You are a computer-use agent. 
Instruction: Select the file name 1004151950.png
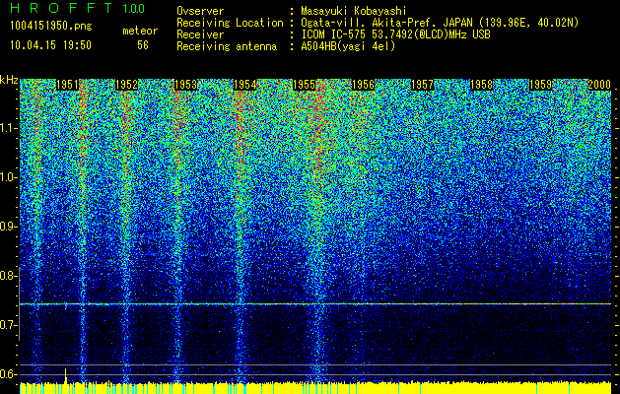point(51,27)
